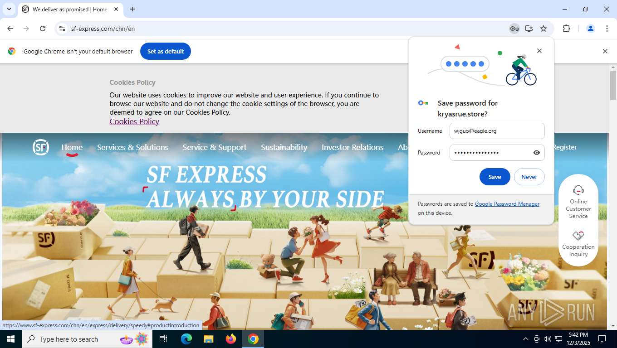Viewport: 617px width, 348px height.
Task: Click the address bar URL field
Action: click(x=286, y=29)
